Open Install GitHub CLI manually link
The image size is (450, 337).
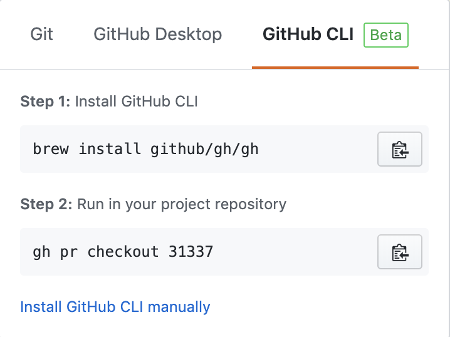pyautogui.click(x=115, y=306)
